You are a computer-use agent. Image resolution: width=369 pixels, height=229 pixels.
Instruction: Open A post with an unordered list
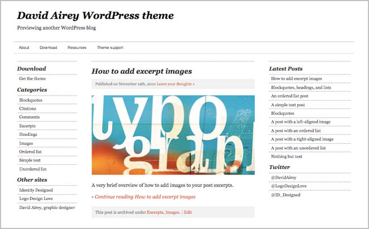[299, 148]
